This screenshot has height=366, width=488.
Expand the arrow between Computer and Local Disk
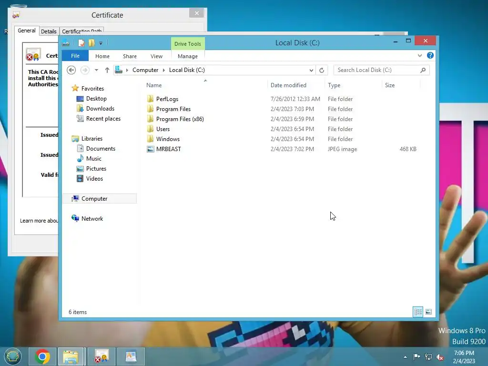164,70
